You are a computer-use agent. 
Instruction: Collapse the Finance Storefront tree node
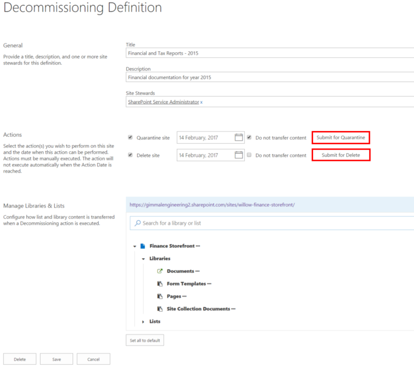click(x=135, y=246)
